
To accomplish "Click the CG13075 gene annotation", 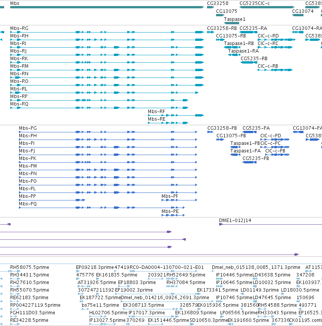I will [227, 11].
